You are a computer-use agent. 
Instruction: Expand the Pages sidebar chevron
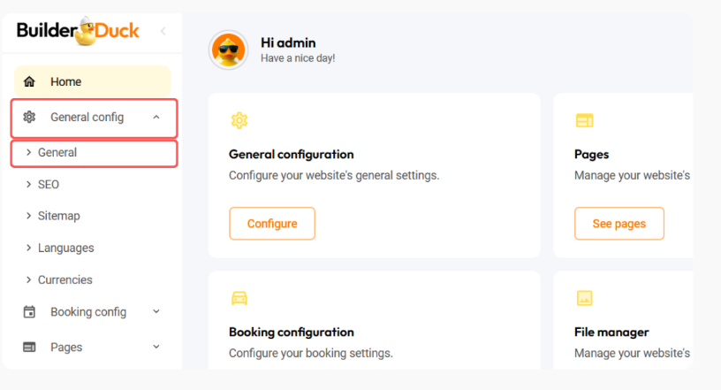click(156, 347)
